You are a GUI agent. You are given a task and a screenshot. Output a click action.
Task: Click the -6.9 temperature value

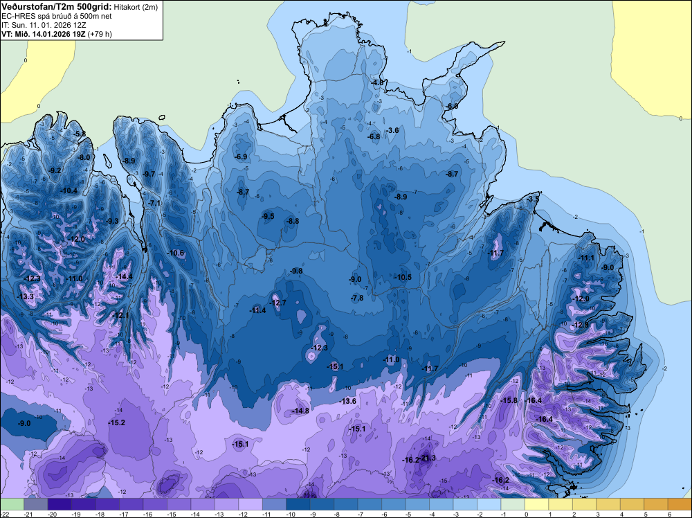tap(241, 157)
